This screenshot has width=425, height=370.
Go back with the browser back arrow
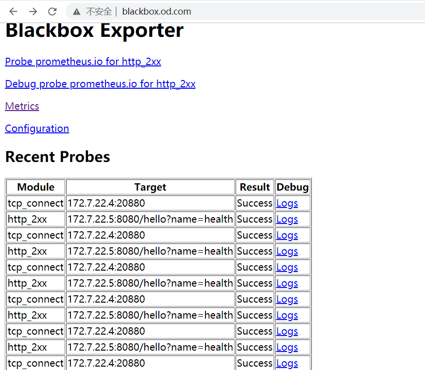point(13,11)
